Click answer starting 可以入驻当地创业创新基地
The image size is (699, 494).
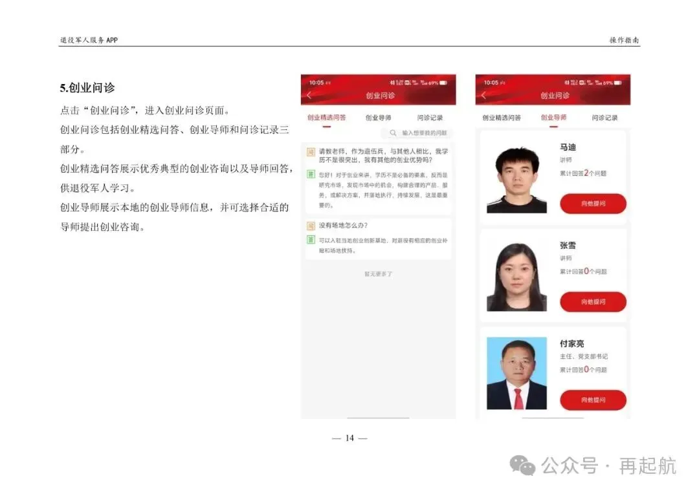tap(383, 246)
